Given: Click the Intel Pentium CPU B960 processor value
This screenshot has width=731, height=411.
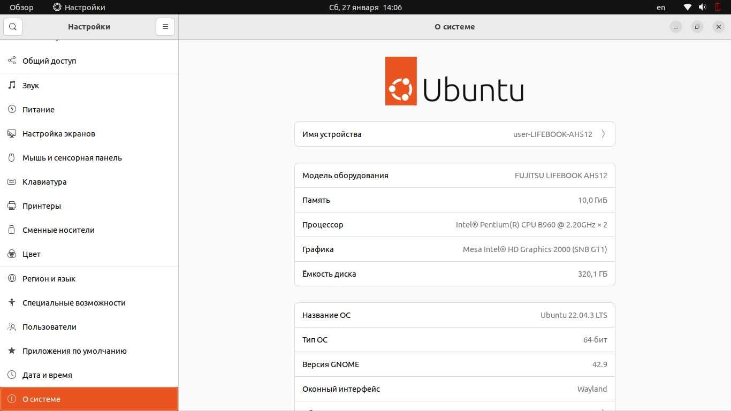Looking at the screenshot, I should click(531, 224).
